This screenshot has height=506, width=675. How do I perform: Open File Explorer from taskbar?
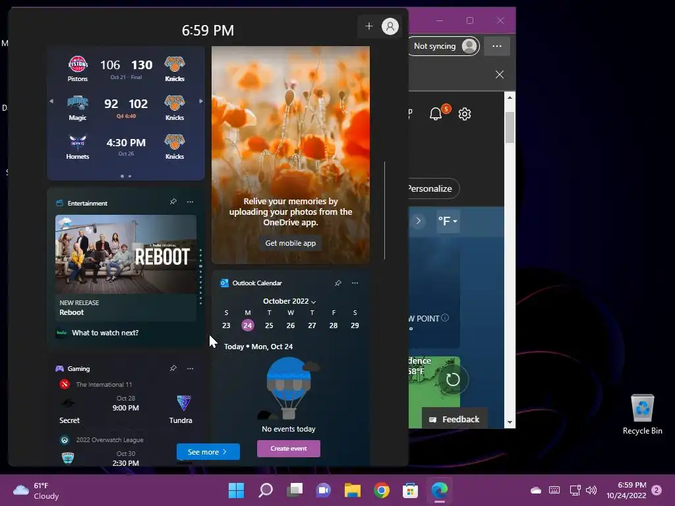[353, 490]
